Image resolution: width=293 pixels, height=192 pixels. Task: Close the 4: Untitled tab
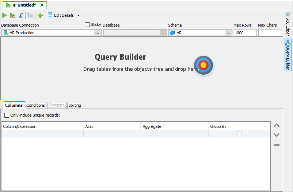42,5
